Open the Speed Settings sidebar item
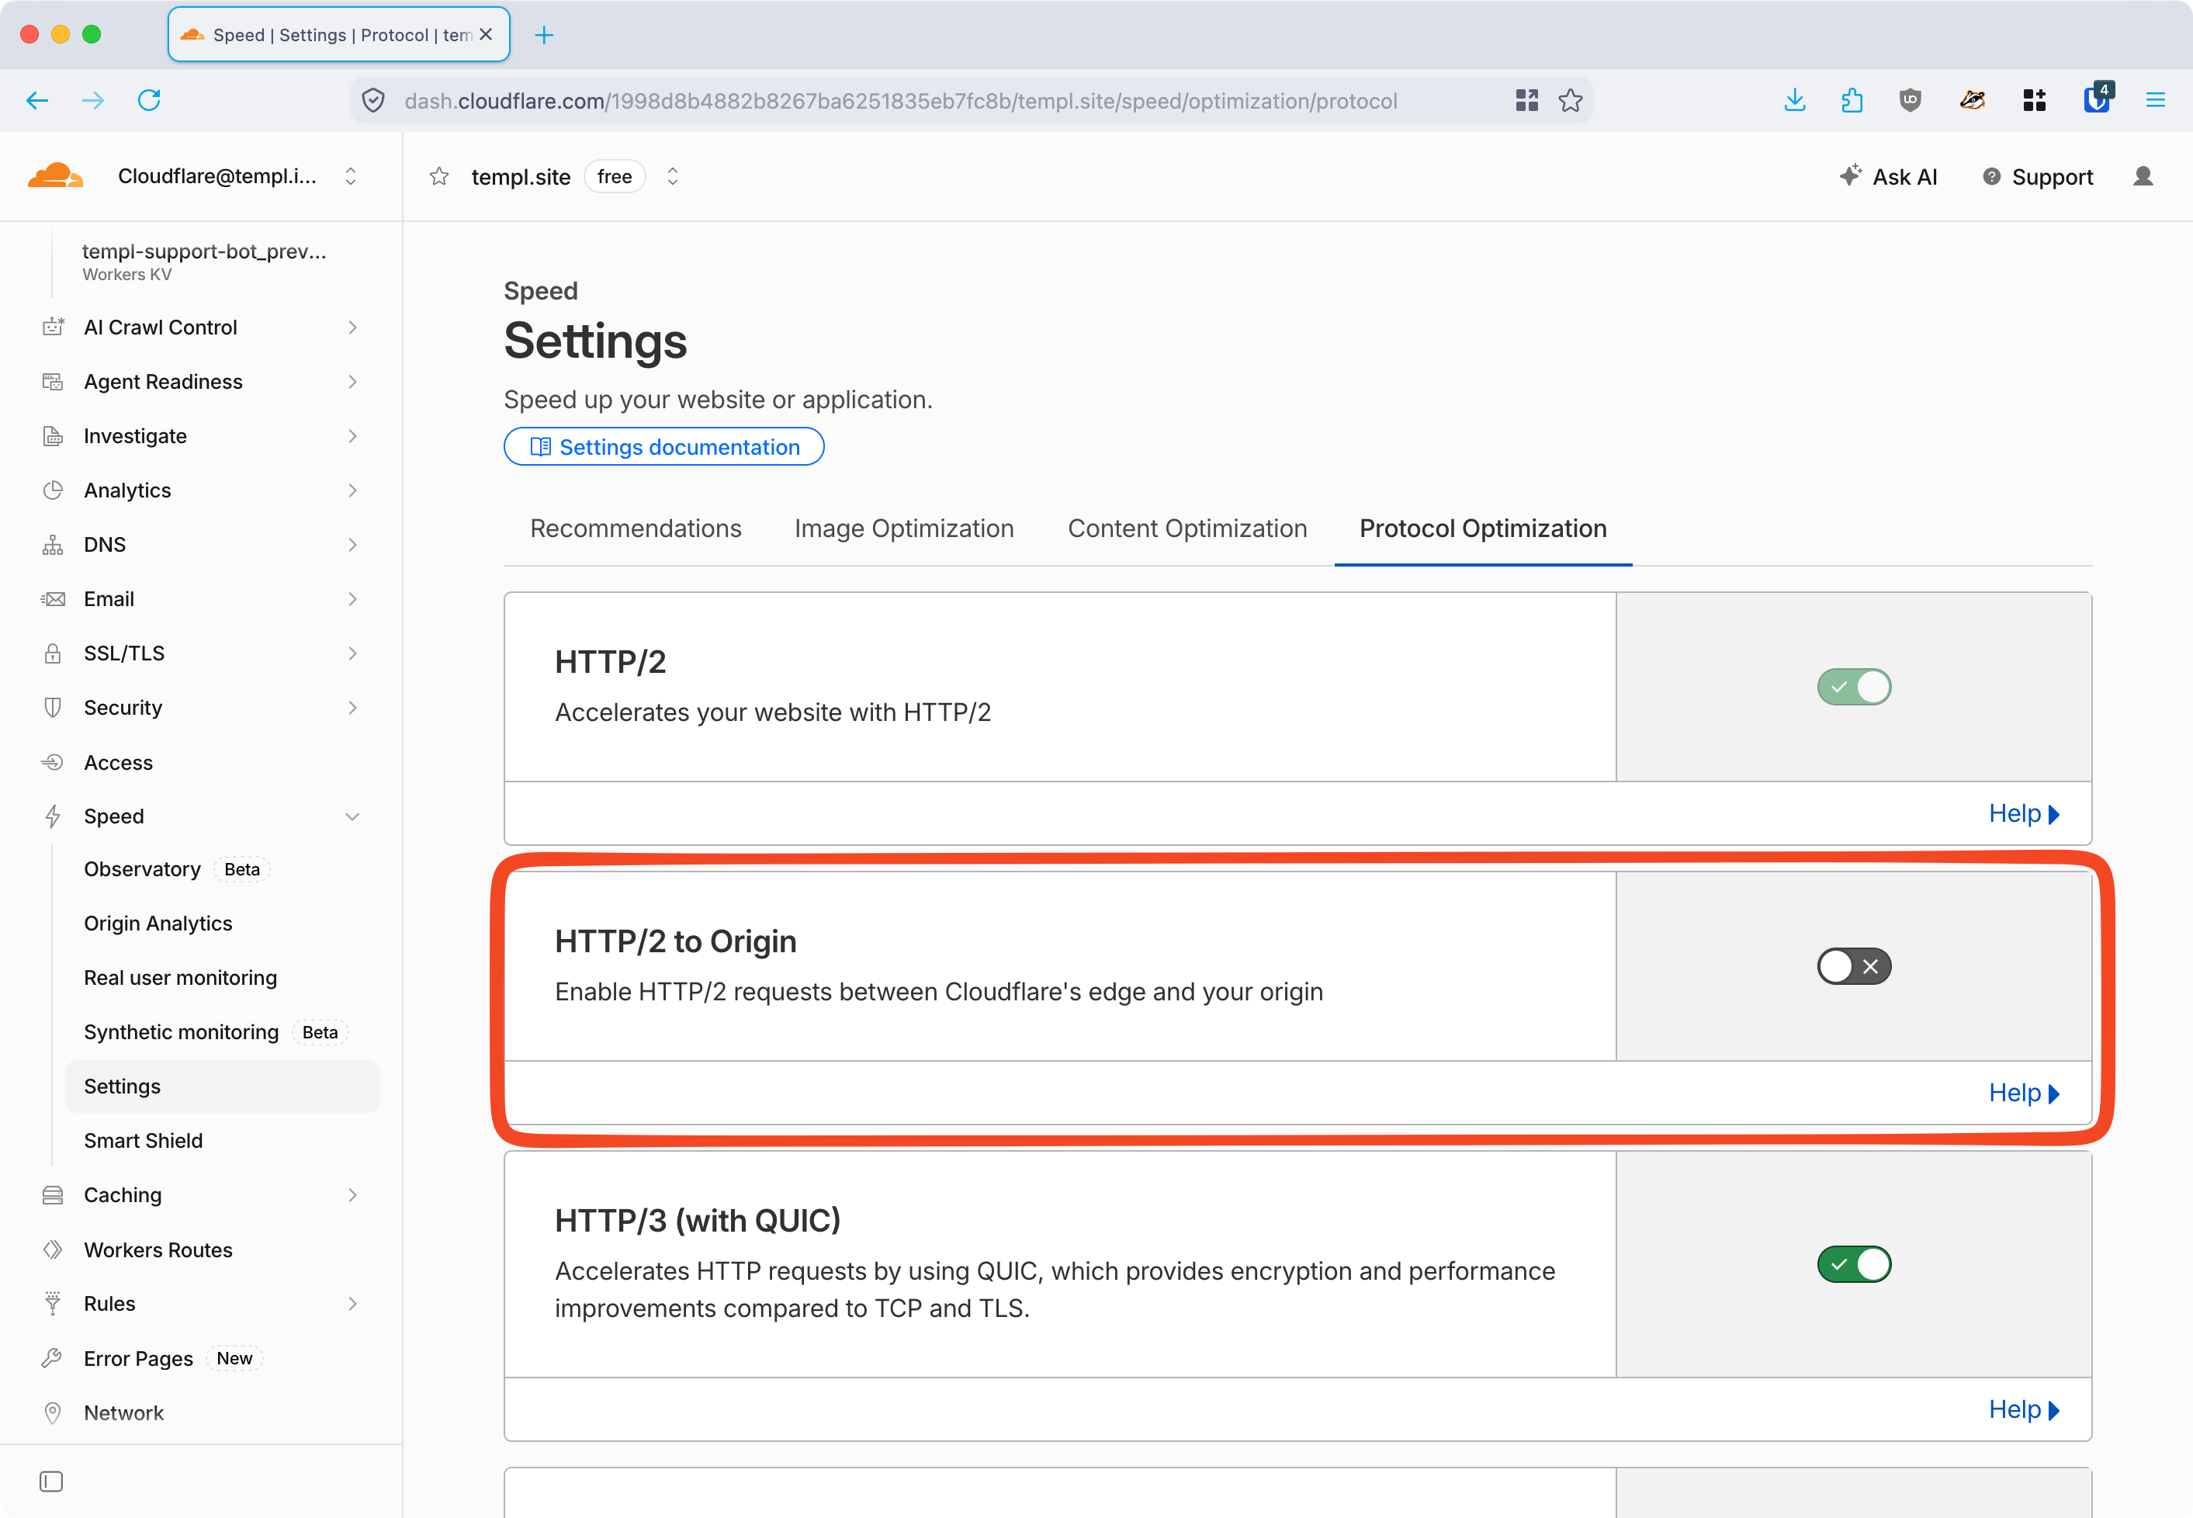 coord(223,1087)
